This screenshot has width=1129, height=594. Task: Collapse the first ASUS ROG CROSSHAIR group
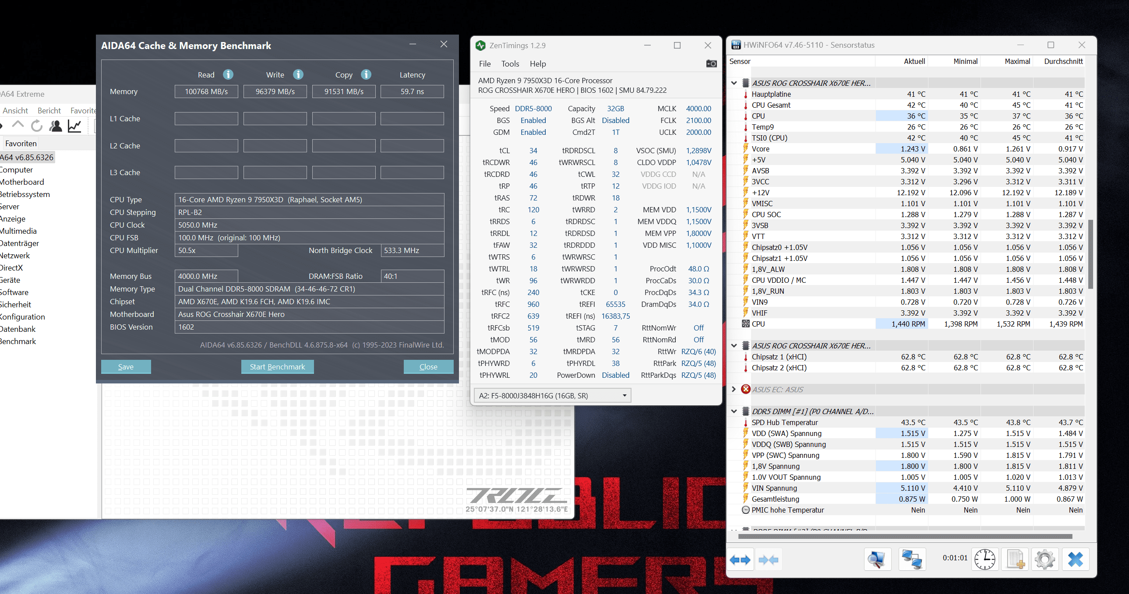pos(734,83)
